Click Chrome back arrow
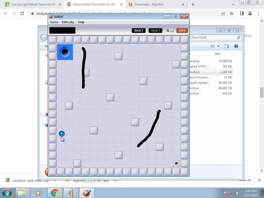The image size is (264, 198). coord(6,13)
